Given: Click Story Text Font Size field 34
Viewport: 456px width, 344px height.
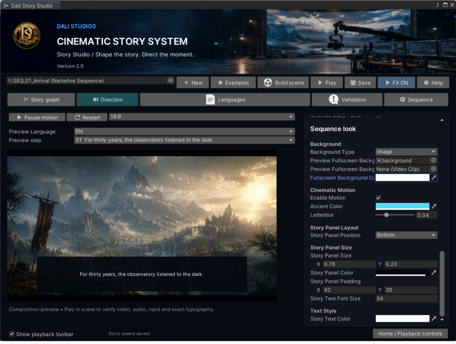Looking at the screenshot, I should (406, 298).
